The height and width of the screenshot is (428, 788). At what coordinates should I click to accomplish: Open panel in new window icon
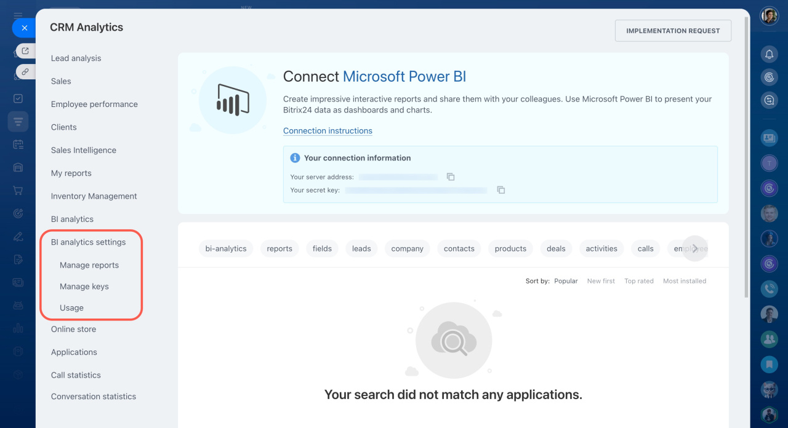(x=25, y=51)
